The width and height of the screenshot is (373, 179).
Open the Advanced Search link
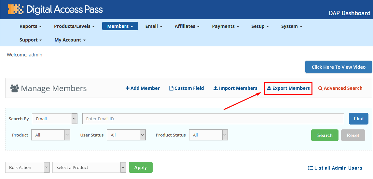coord(340,88)
